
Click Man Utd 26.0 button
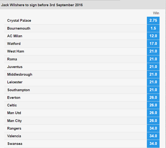coord(153,113)
